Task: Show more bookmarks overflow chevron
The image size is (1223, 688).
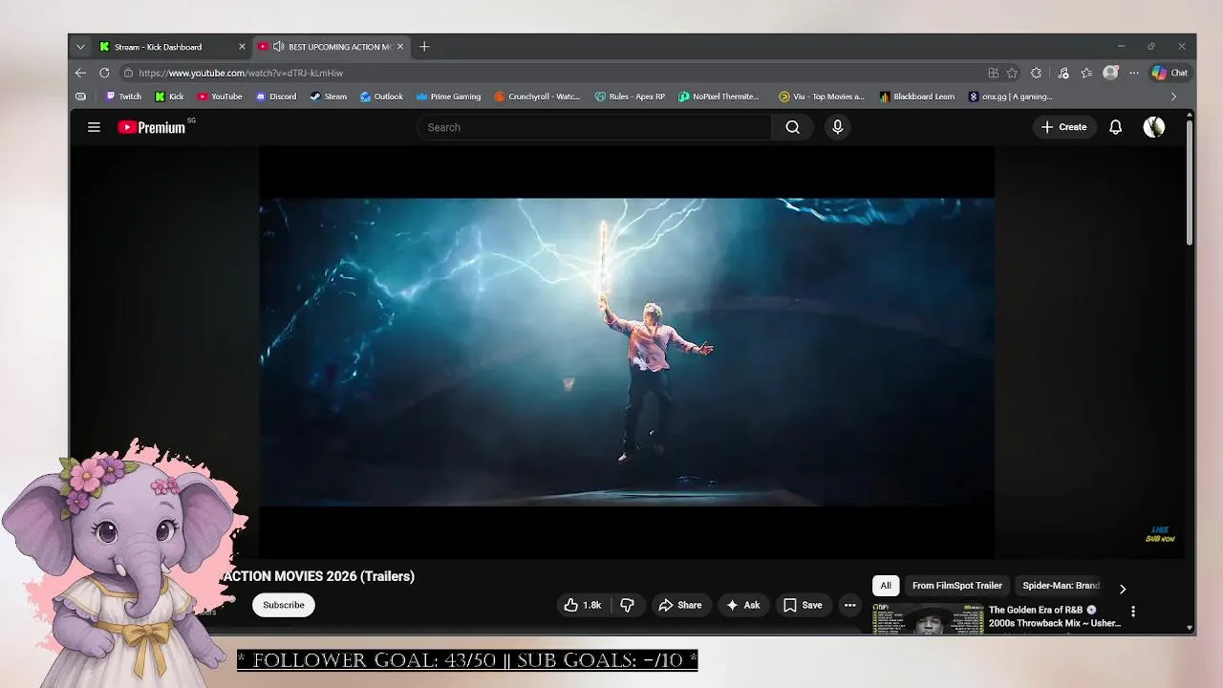Action: pos(1173,97)
